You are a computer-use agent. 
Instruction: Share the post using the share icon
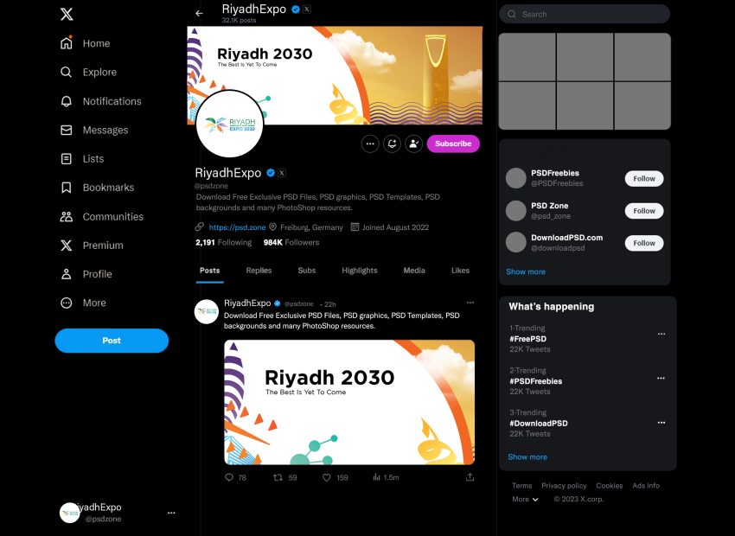coord(470,477)
